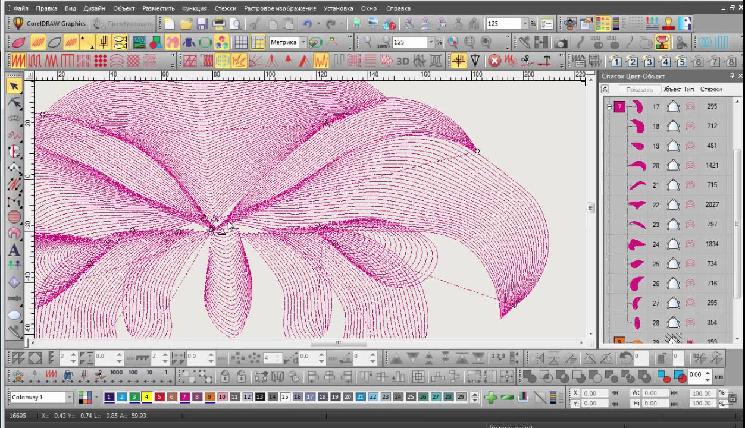Expand the undo history dropdown arrow

[x=318, y=24]
